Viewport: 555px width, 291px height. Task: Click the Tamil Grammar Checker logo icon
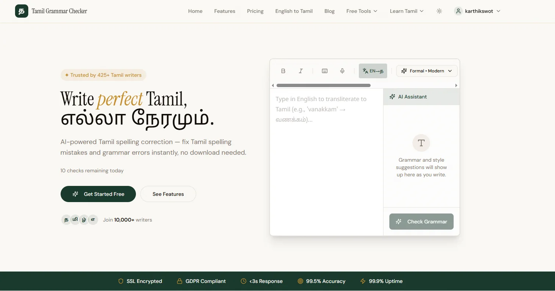tap(21, 11)
